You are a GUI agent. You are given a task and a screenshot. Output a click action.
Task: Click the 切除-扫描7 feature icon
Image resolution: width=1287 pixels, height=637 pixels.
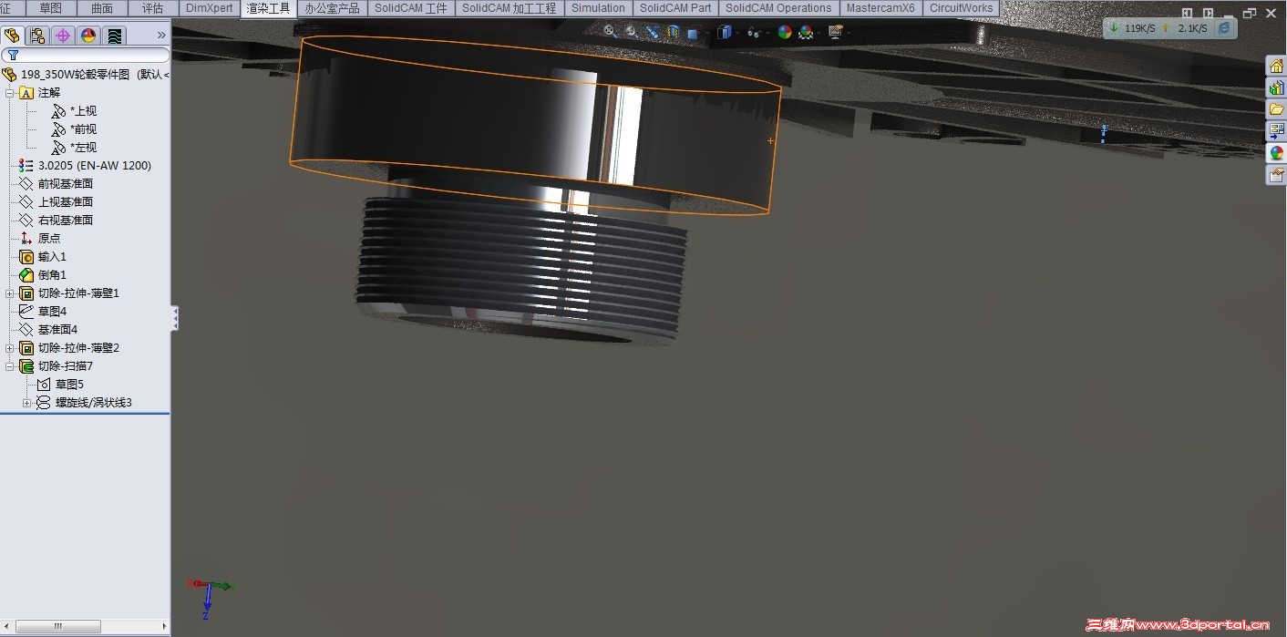pyautogui.click(x=26, y=366)
